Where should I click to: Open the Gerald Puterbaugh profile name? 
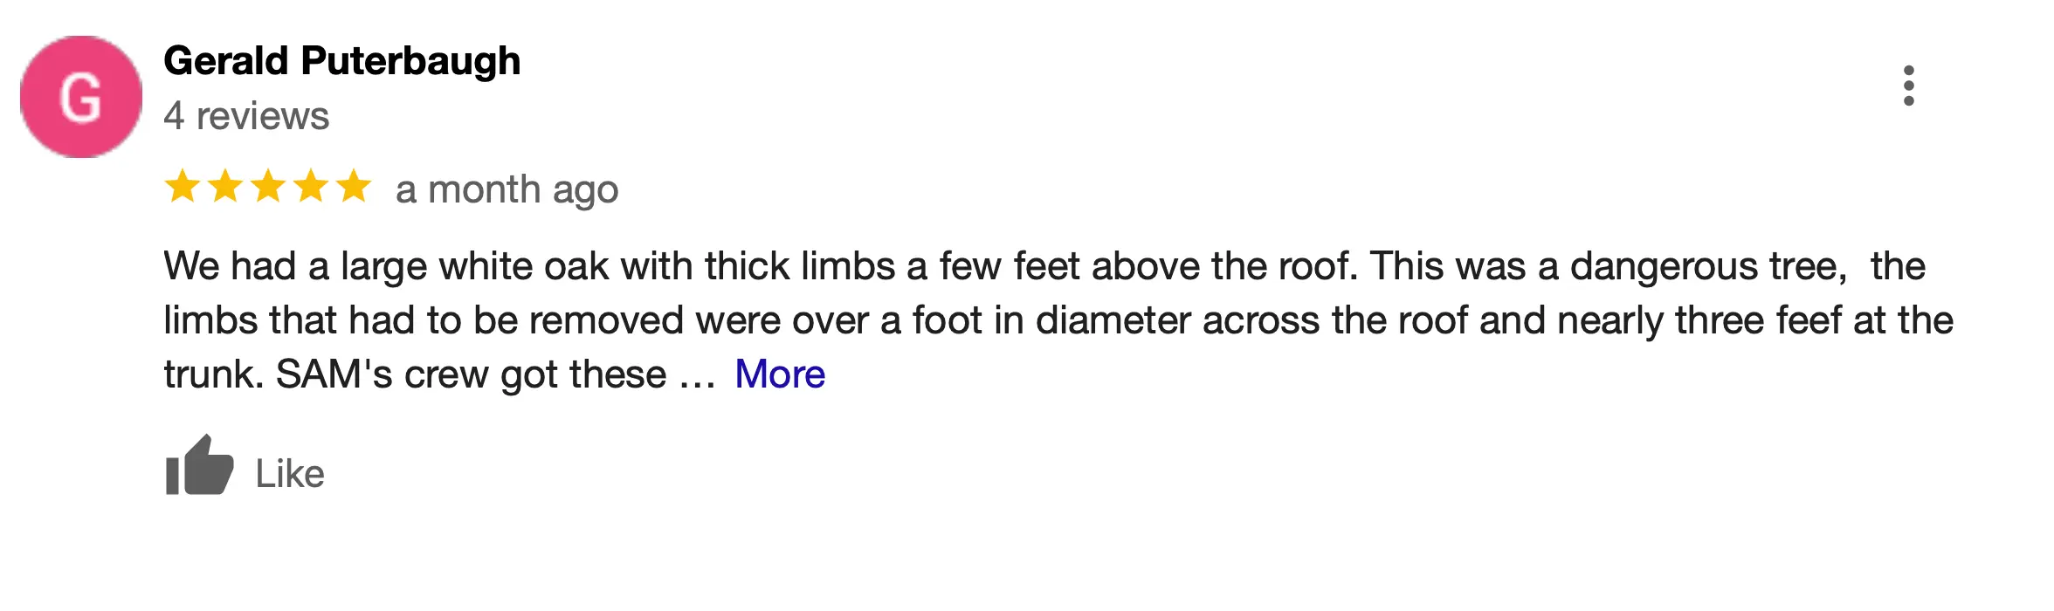click(341, 61)
